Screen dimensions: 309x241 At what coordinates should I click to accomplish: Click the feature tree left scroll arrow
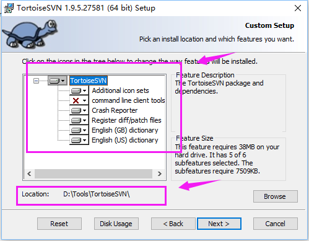click(29, 173)
